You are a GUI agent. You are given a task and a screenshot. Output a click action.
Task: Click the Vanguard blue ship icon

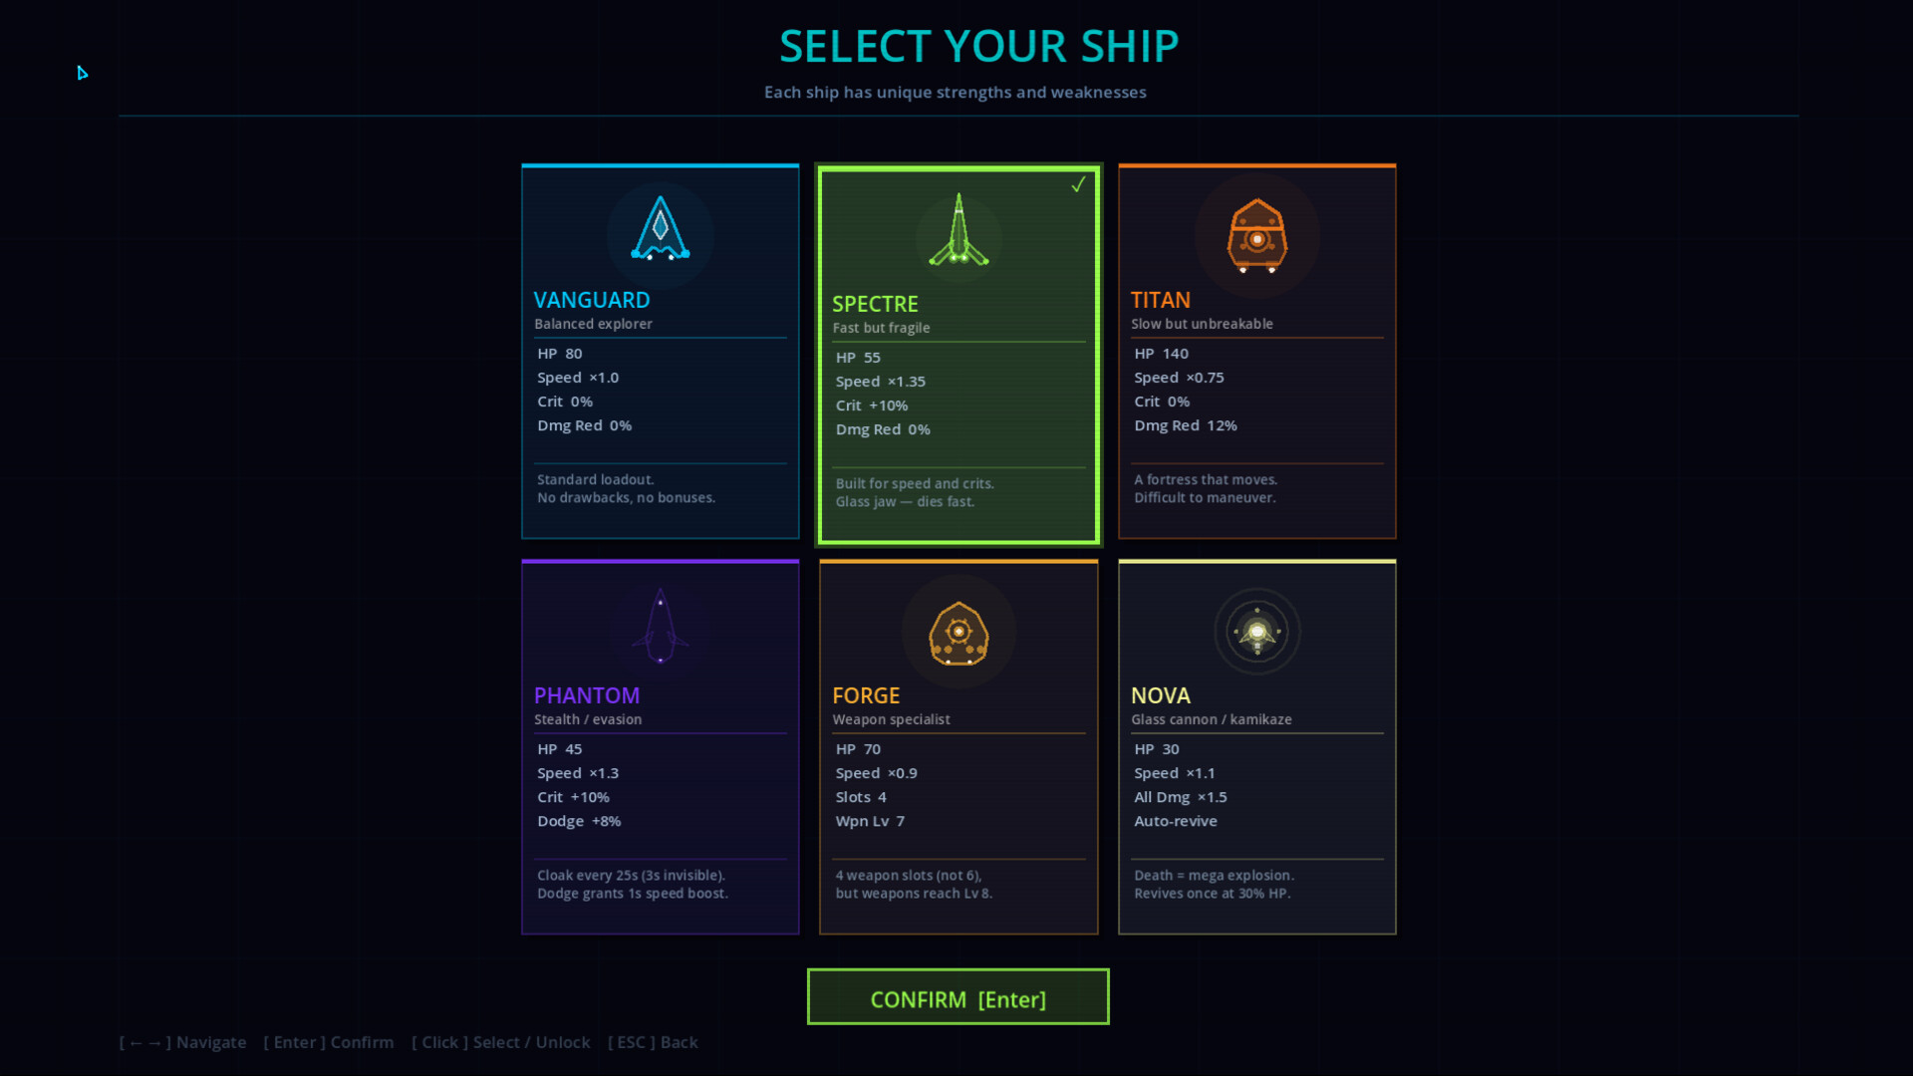660,231
